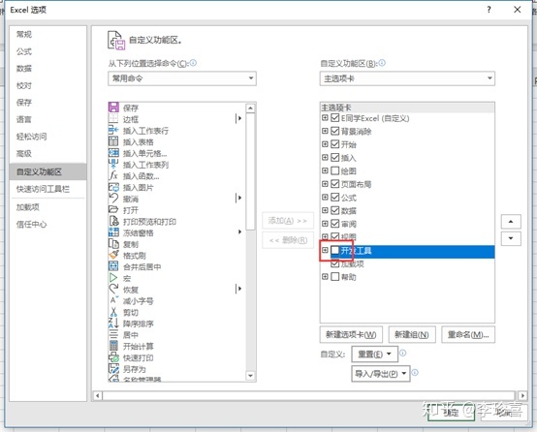Toggle the 背景消除 checkbox
This screenshot has width=537, height=432.
[x=335, y=131]
